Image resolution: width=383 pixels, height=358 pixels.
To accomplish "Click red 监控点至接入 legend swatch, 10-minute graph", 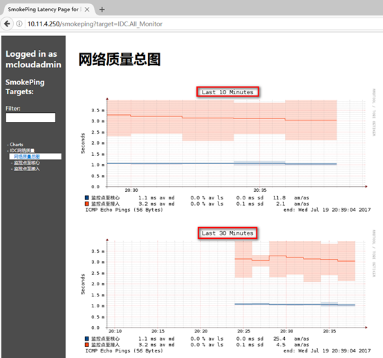I will (86, 204).
